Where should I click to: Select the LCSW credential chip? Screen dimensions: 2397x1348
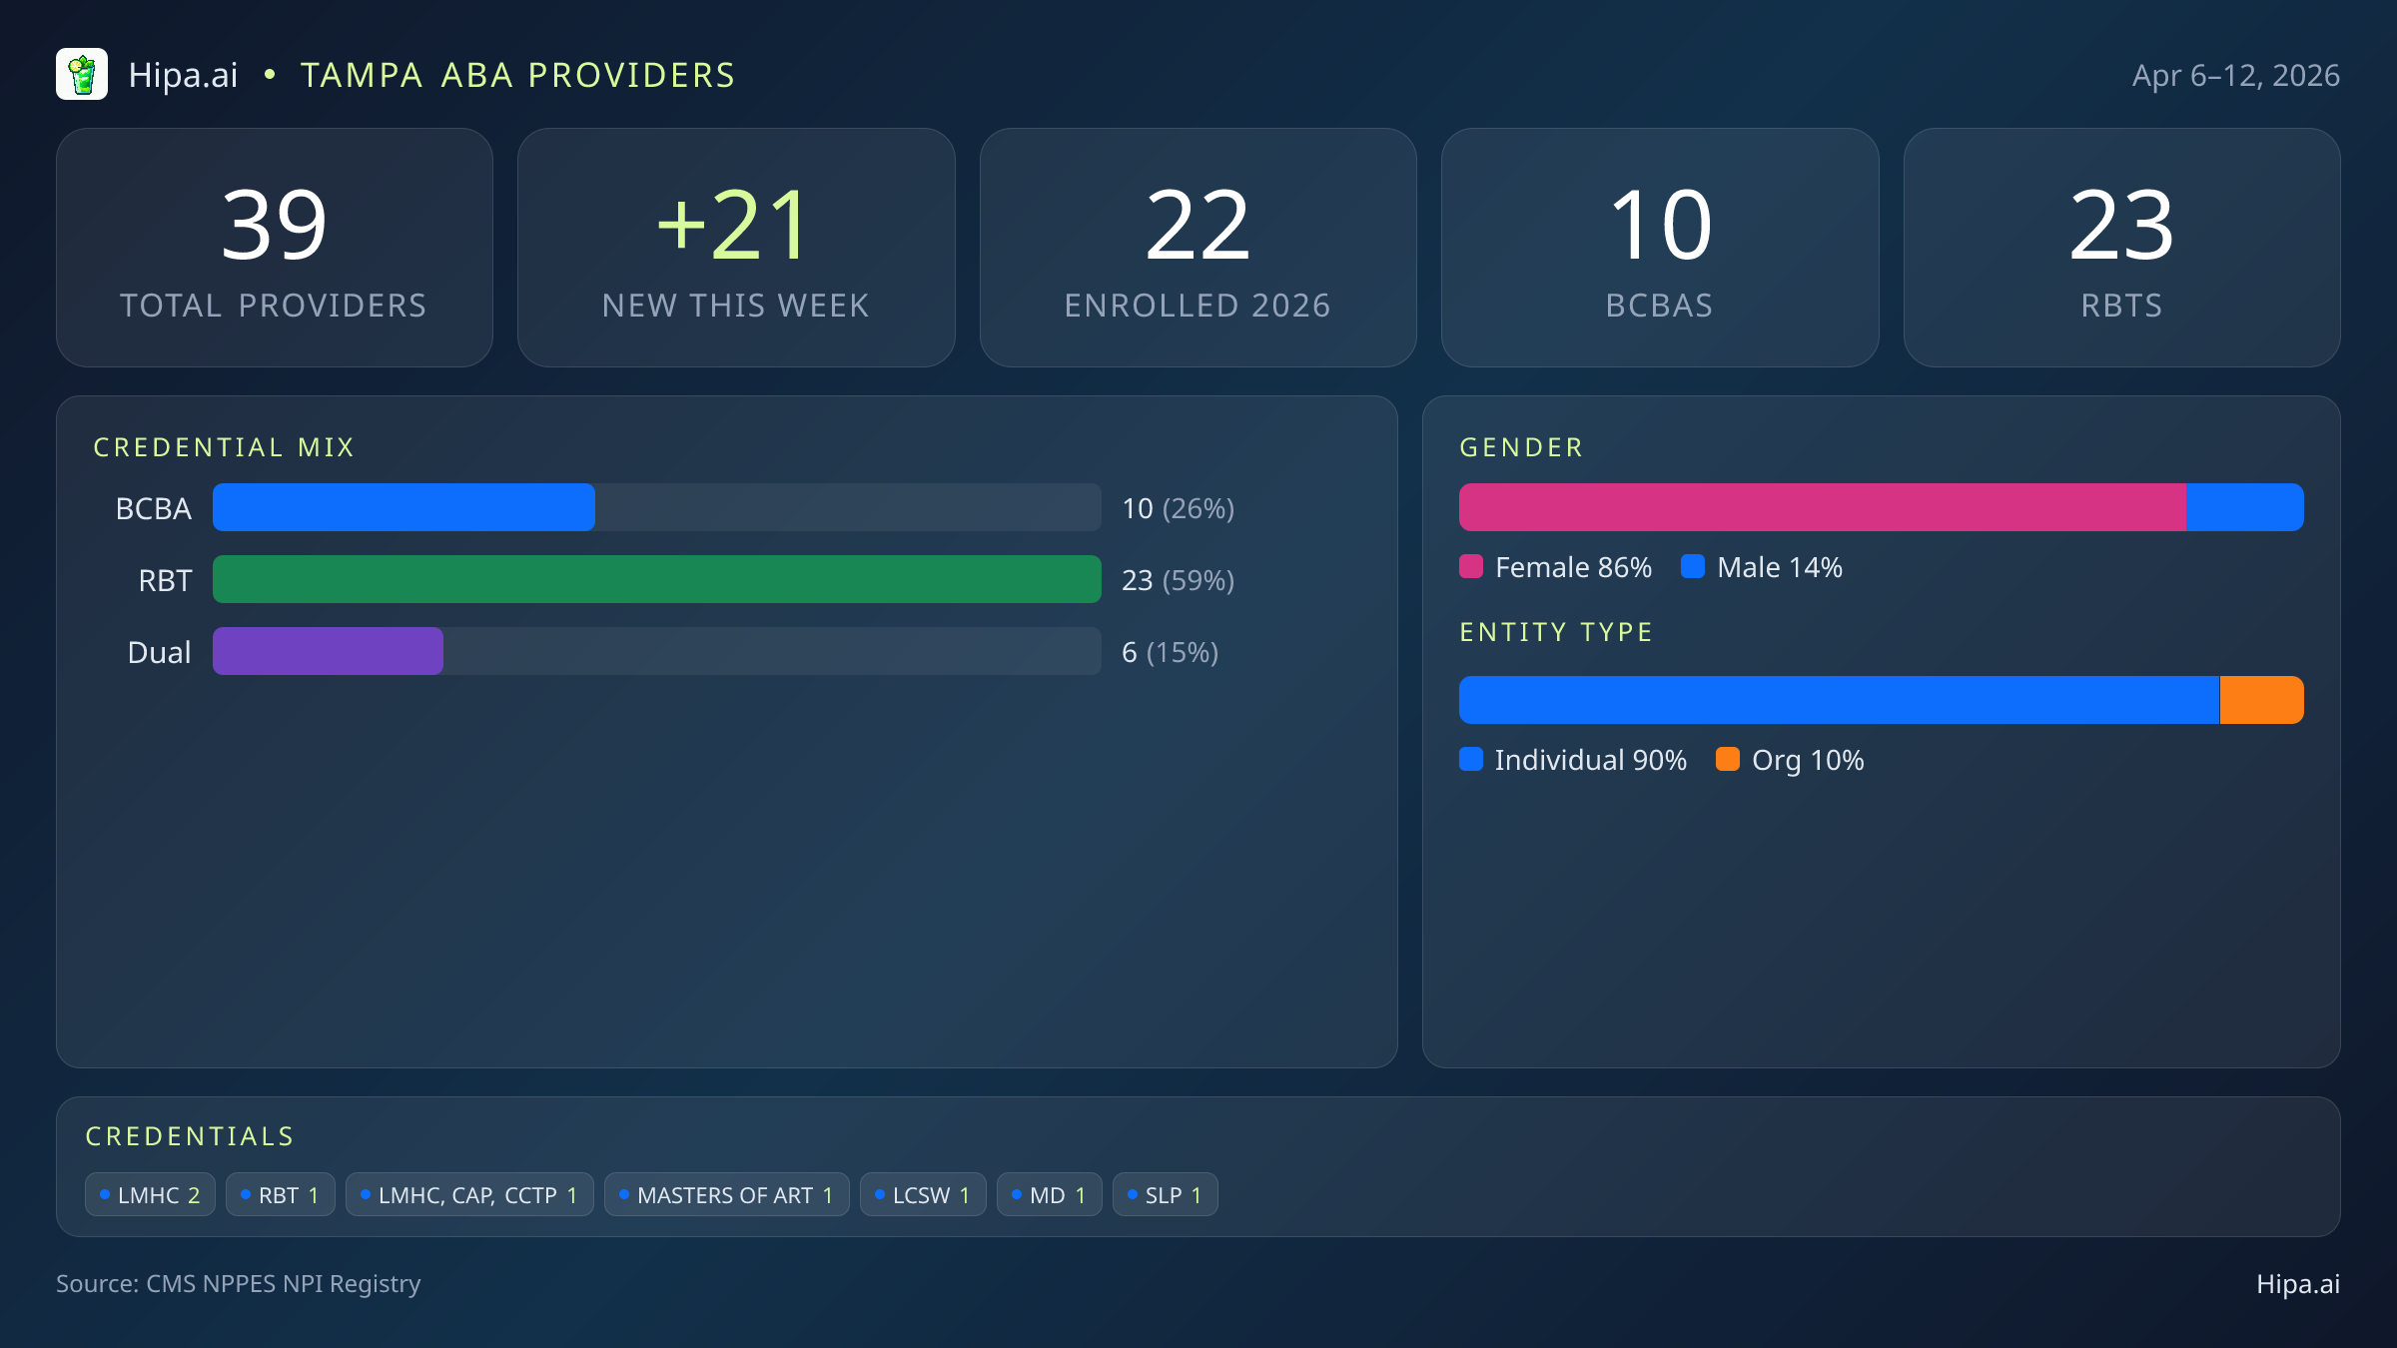[922, 1195]
